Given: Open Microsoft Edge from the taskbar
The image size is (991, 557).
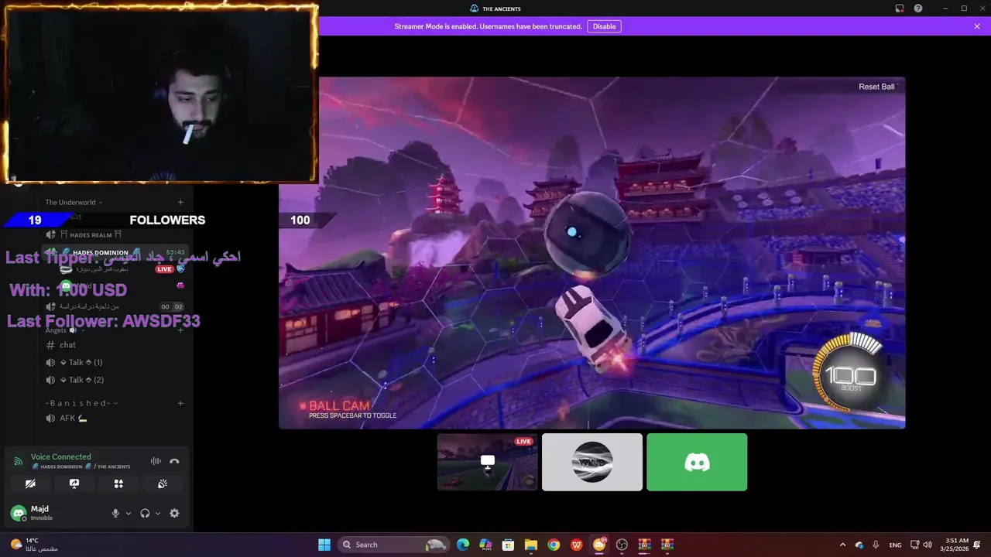Looking at the screenshot, I should point(463,545).
